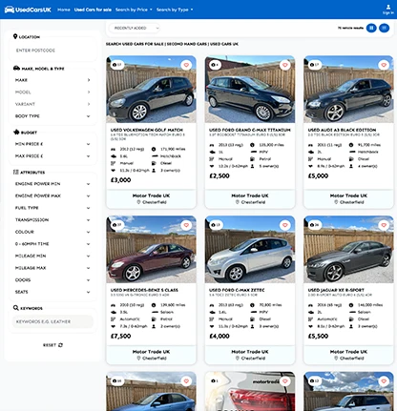Open the Max Price dropdown
Screen dimensions: 397x411
tap(52, 156)
